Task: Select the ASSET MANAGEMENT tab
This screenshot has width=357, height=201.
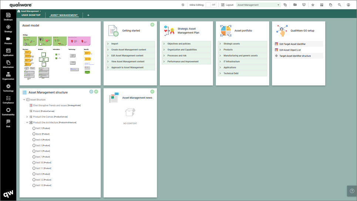Action: [x=64, y=15]
